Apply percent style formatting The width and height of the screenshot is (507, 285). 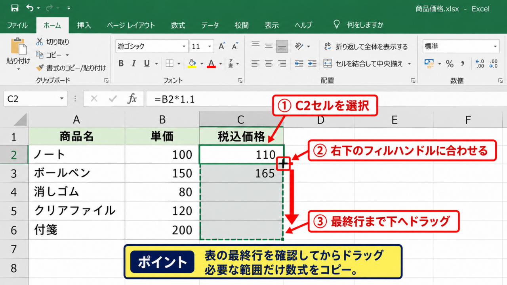pos(450,63)
